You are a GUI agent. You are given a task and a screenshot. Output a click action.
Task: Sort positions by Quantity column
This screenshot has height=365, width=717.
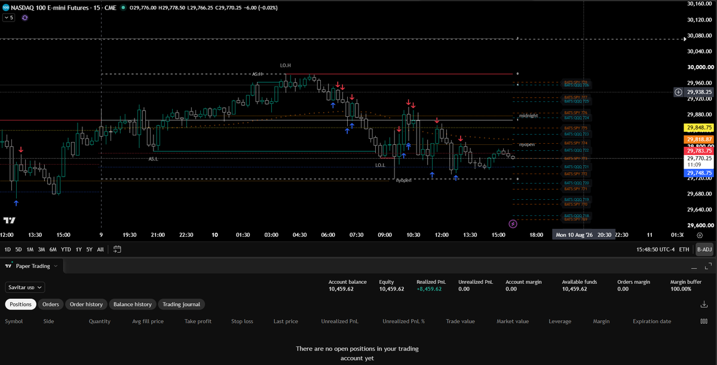(100, 321)
